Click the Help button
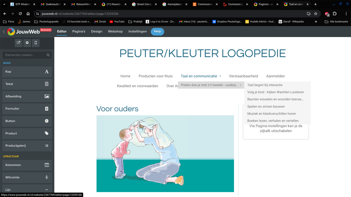The height and width of the screenshot is (197, 351). tap(157, 32)
